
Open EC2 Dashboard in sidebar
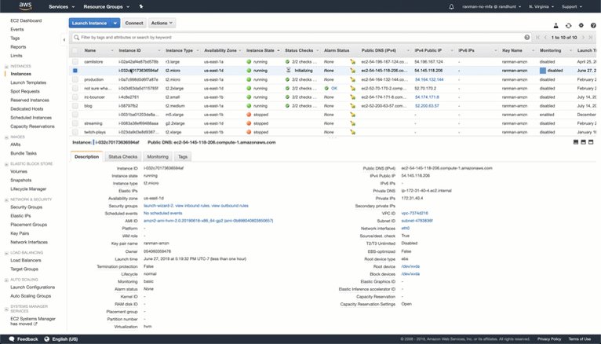(26, 20)
